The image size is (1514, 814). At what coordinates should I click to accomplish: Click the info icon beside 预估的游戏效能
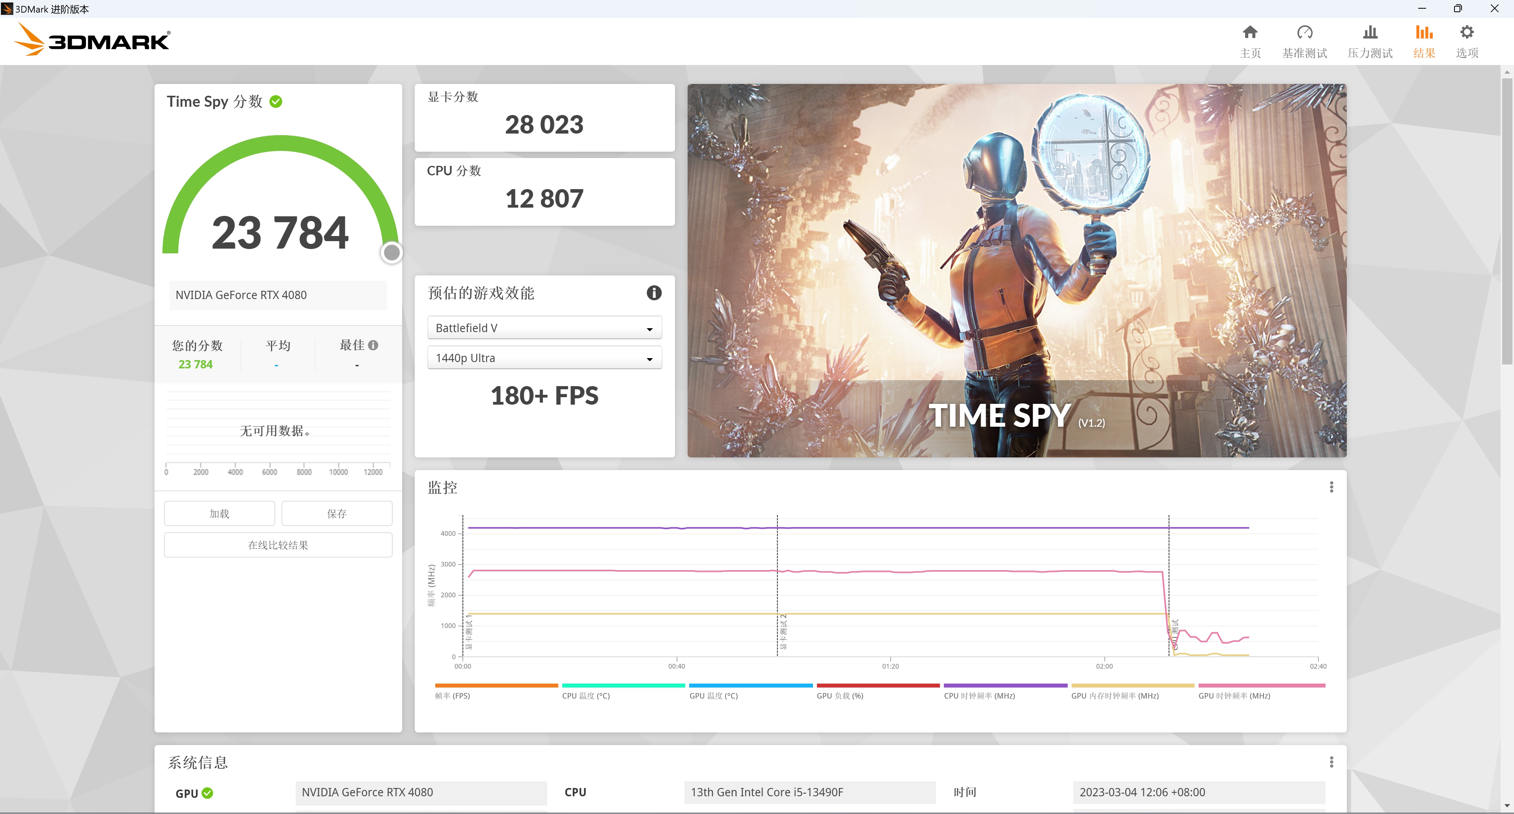click(654, 293)
